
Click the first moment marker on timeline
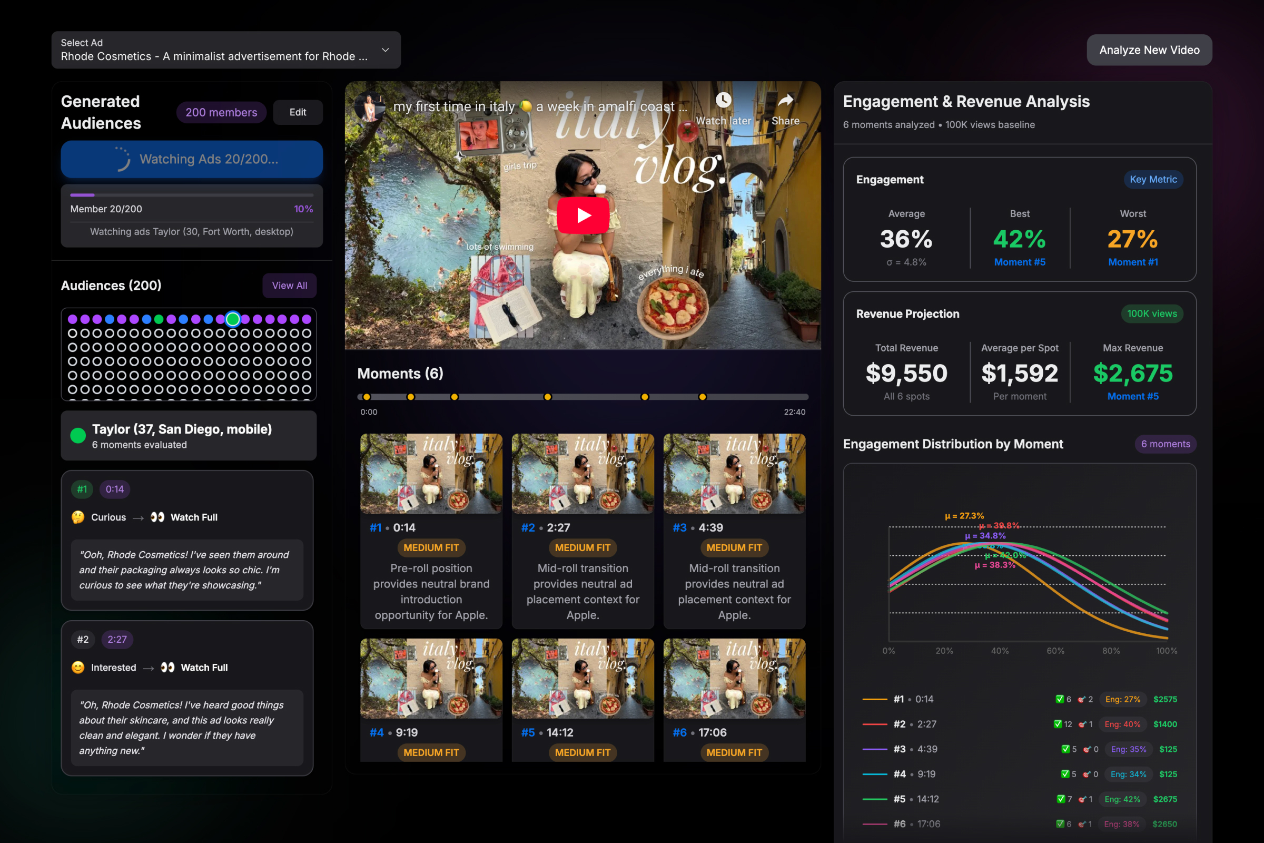pyautogui.click(x=367, y=397)
